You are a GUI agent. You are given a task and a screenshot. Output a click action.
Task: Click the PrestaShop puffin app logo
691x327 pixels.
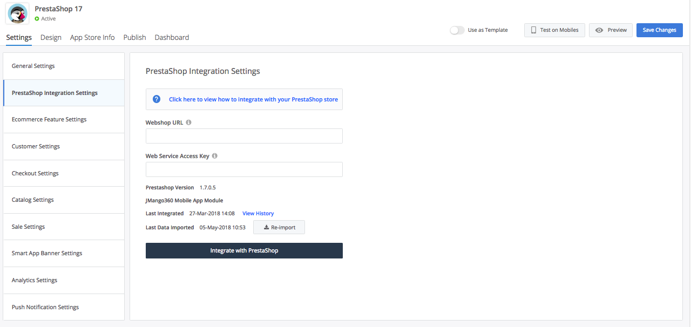17,13
